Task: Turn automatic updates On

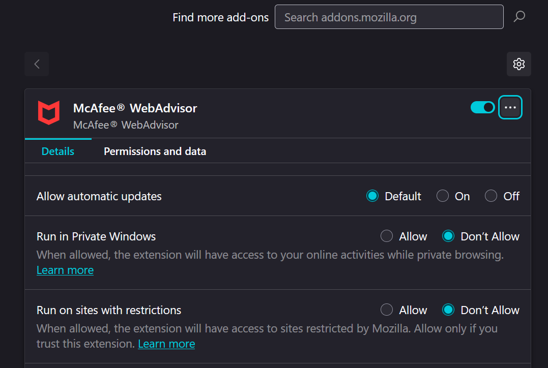Action: pos(443,196)
